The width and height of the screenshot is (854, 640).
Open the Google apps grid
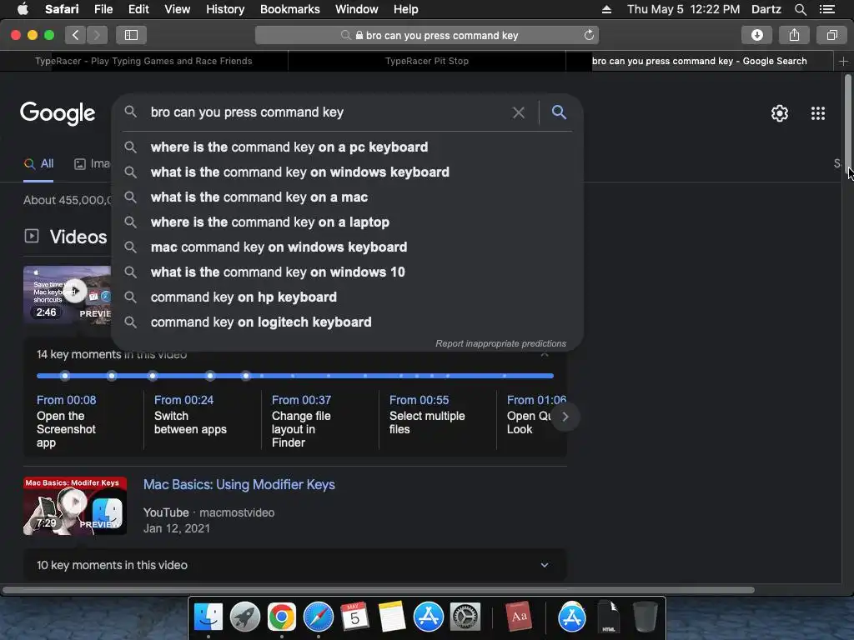(818, 113)
